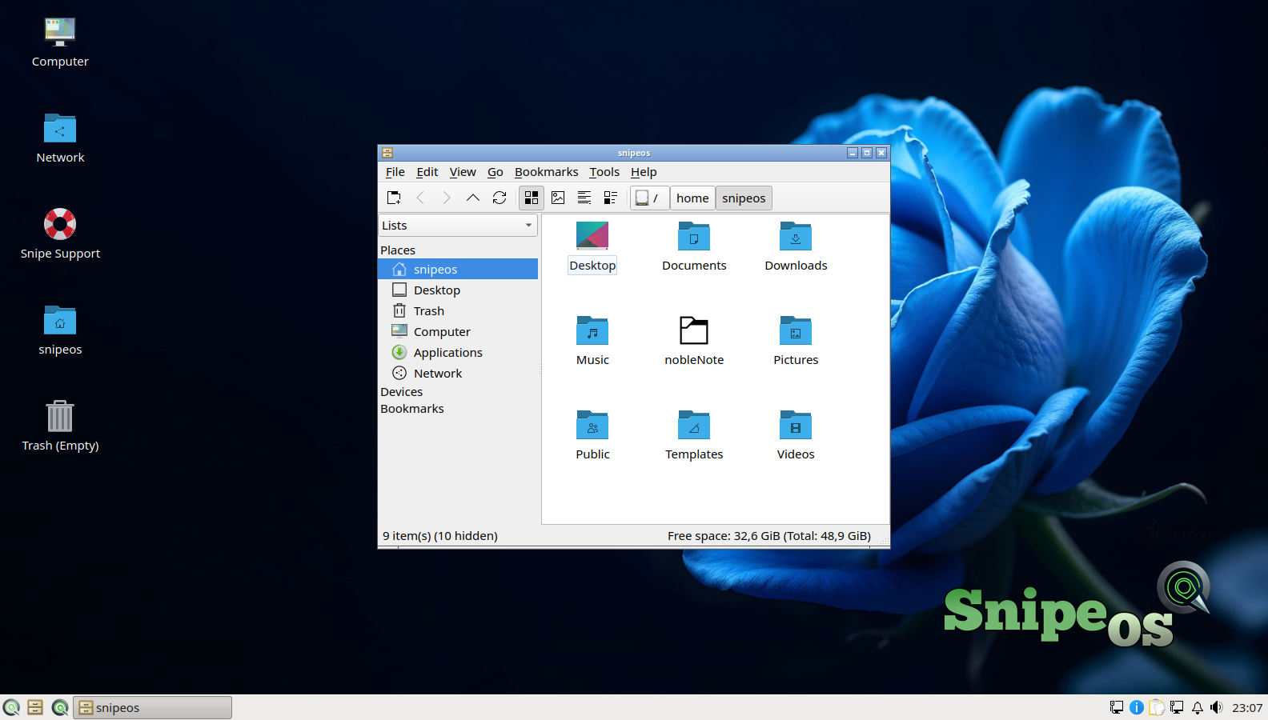Open the Edit menu
1268x720 pixels.
click(x=427, y=172)
